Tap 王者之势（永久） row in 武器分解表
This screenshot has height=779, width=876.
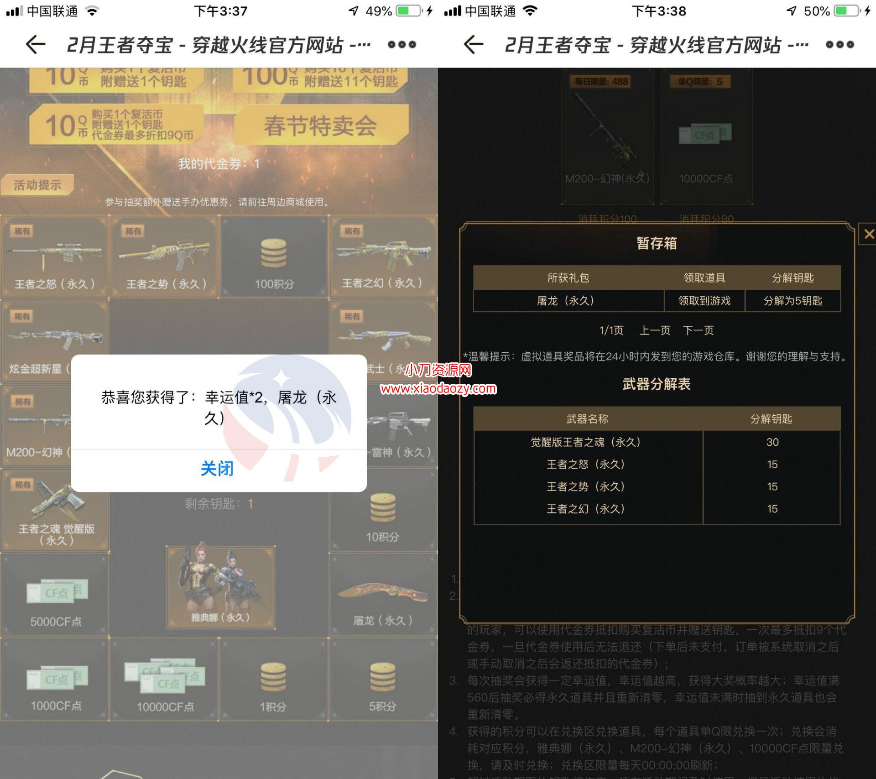(657, 487)
